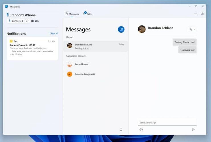Viewport: 211px width, 142px height.
Task: Open the more options ellipsis menu
Action: tap(195, 14)
